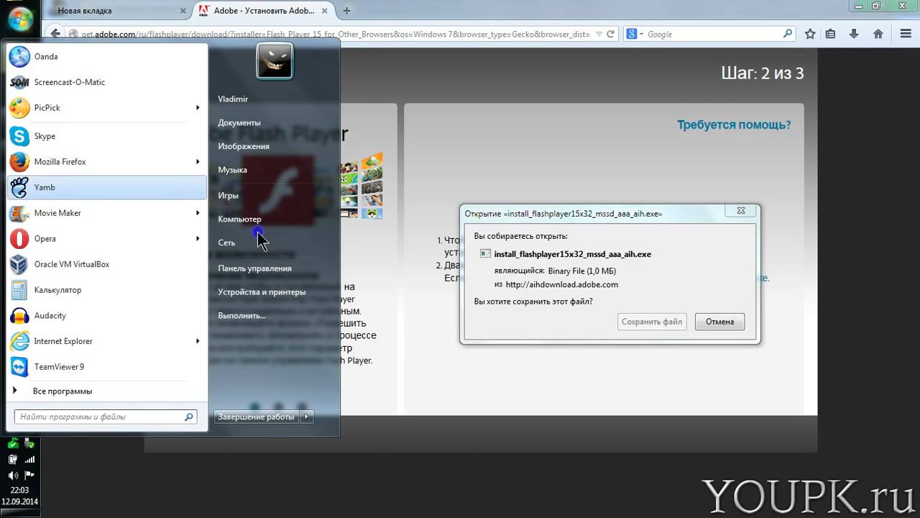Click Выполнить... in the Start menu
The height and width of the screenshot is (518, 920).
241,316
